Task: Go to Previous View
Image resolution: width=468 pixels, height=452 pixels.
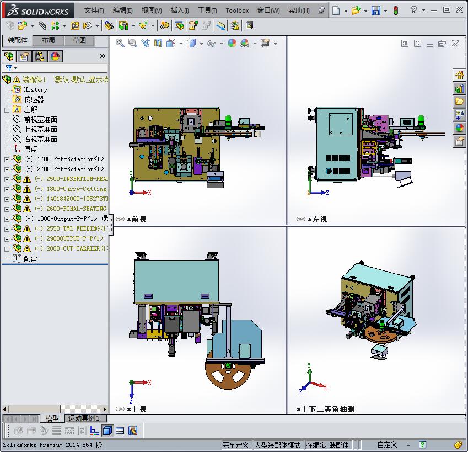Action: tap(146, 43)
